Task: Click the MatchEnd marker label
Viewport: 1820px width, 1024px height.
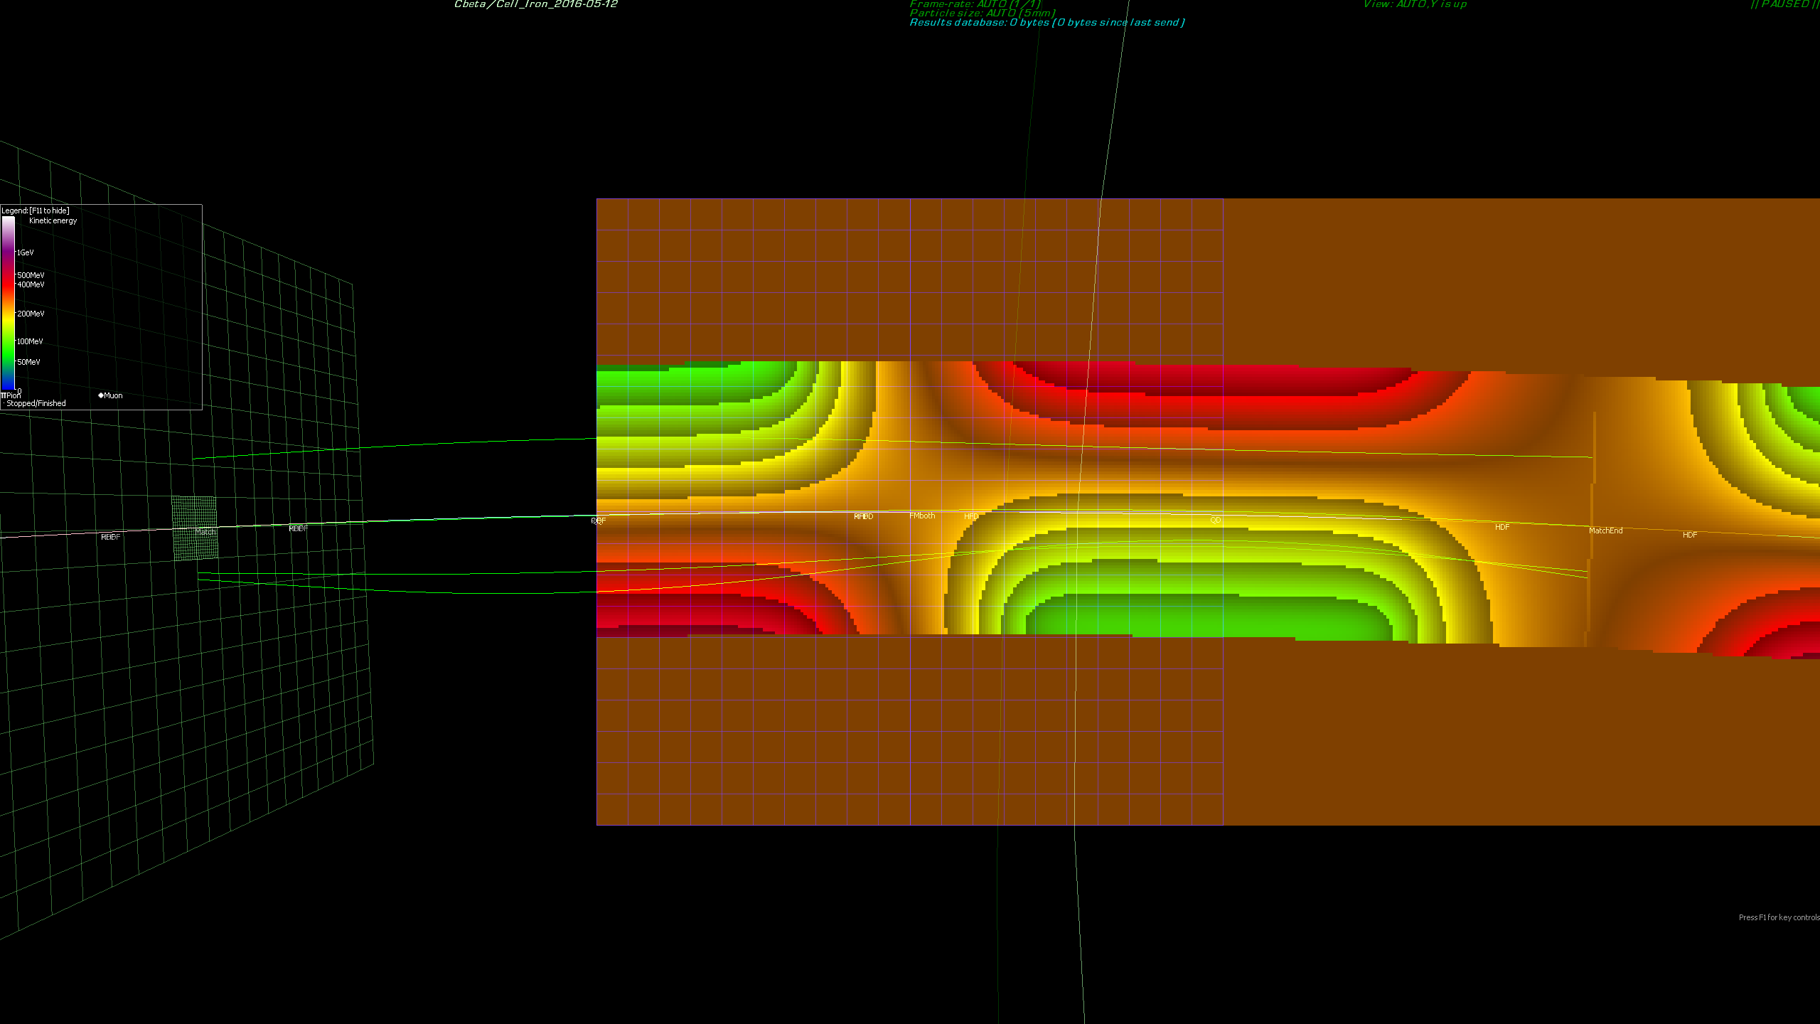Action: point(1605,530)
